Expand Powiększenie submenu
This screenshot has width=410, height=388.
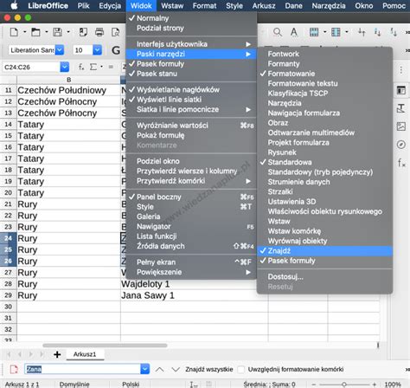point(191,272)
